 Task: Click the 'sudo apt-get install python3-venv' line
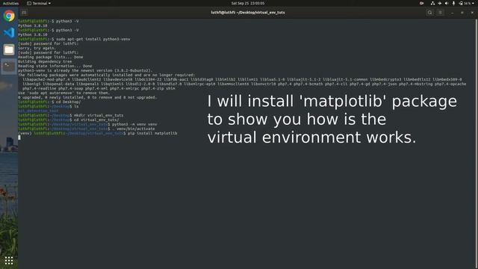[x=74, y=39]
